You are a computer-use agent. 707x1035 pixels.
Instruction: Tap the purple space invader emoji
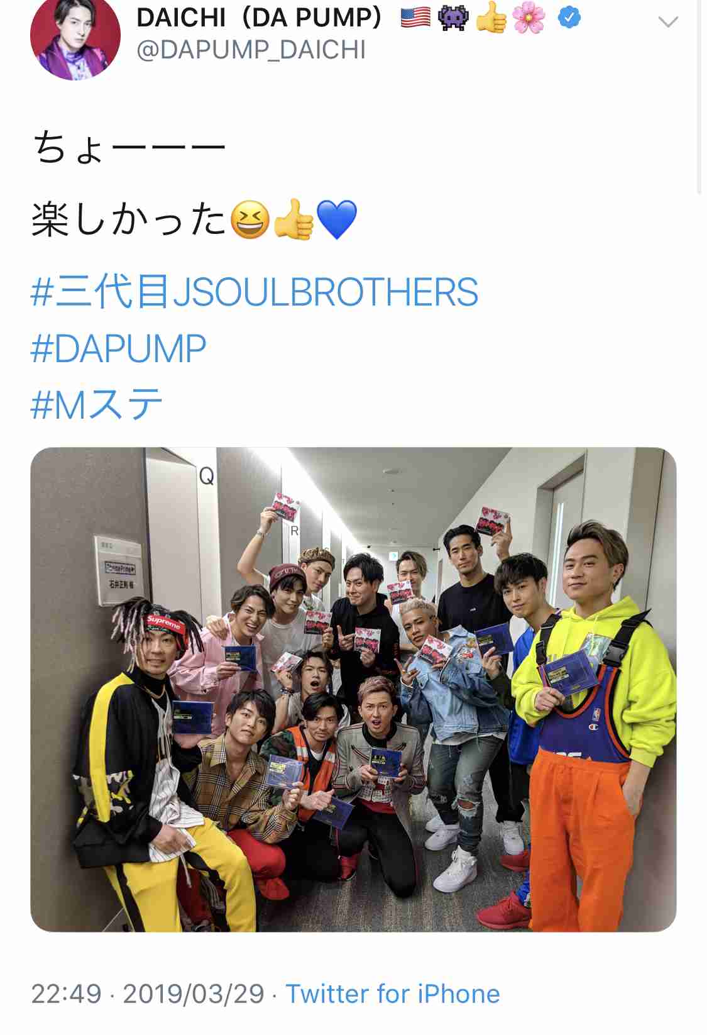point(453,18)
